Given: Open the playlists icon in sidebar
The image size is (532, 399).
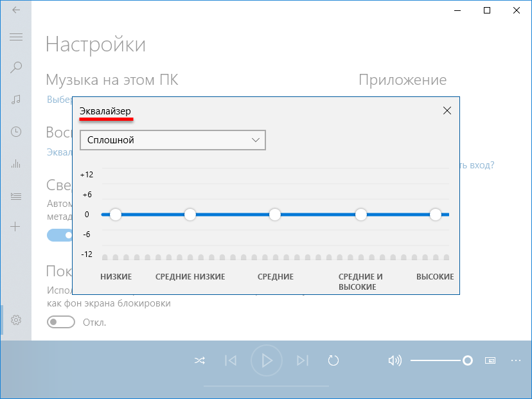Looking at the screenshot, I should [16, 196].
